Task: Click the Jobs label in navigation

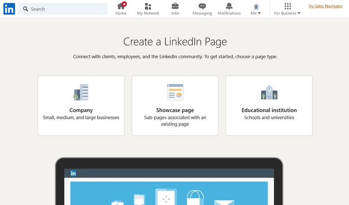Action: [175, 13]
